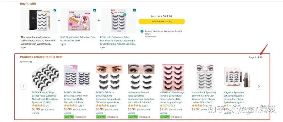Click the carousel previous arrow button

(24, 86)
